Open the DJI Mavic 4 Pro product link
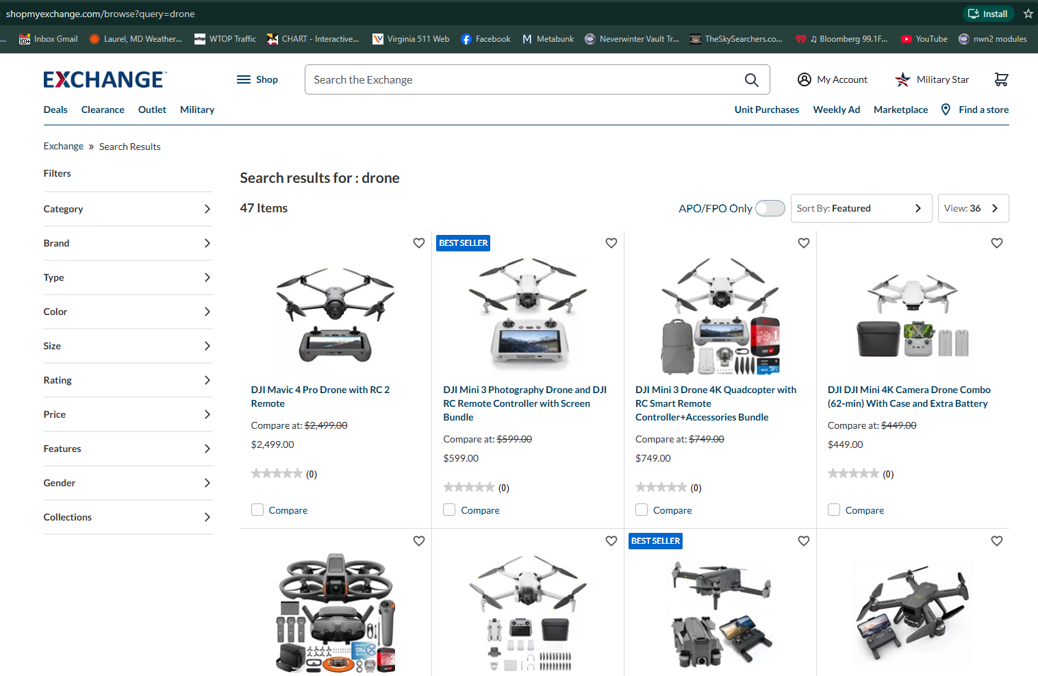Viewport: 1038px width, 676px height. (x=320, y=396)
